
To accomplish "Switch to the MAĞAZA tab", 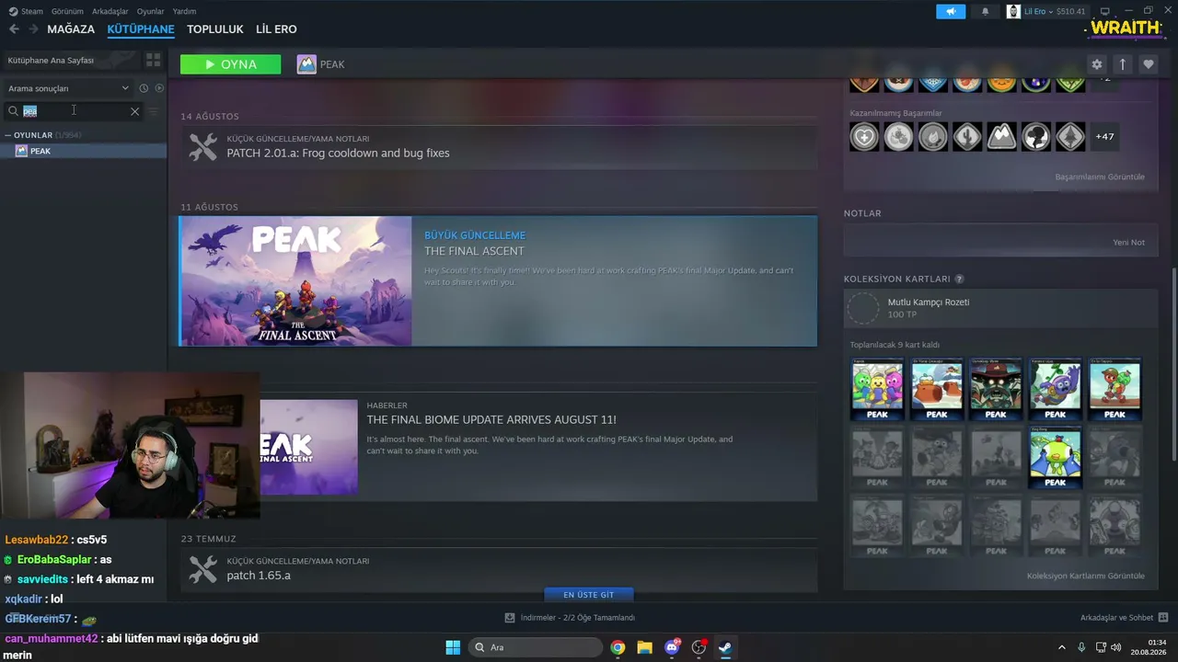I will tap(71, 29).
